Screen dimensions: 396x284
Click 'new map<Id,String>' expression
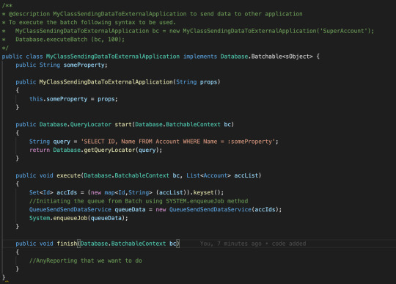pos(122,192)
